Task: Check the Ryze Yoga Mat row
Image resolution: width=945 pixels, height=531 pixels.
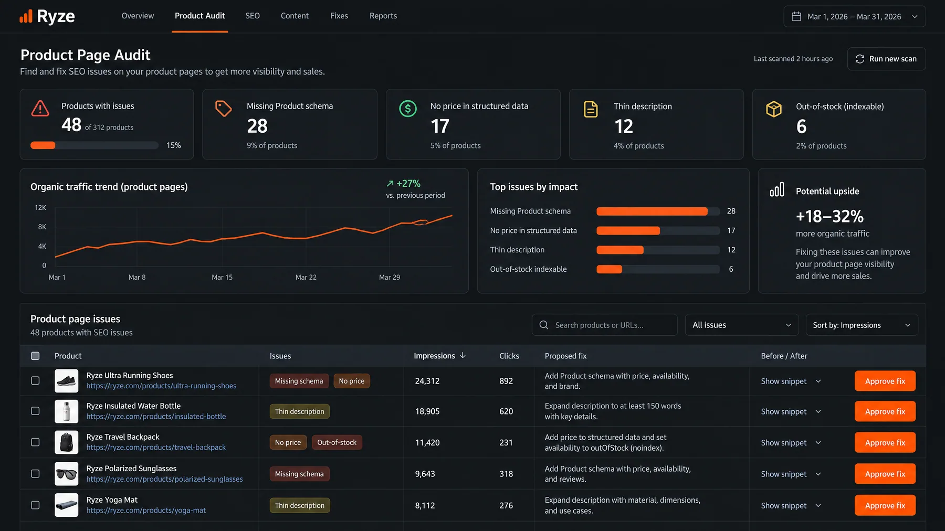Action: 35,505
